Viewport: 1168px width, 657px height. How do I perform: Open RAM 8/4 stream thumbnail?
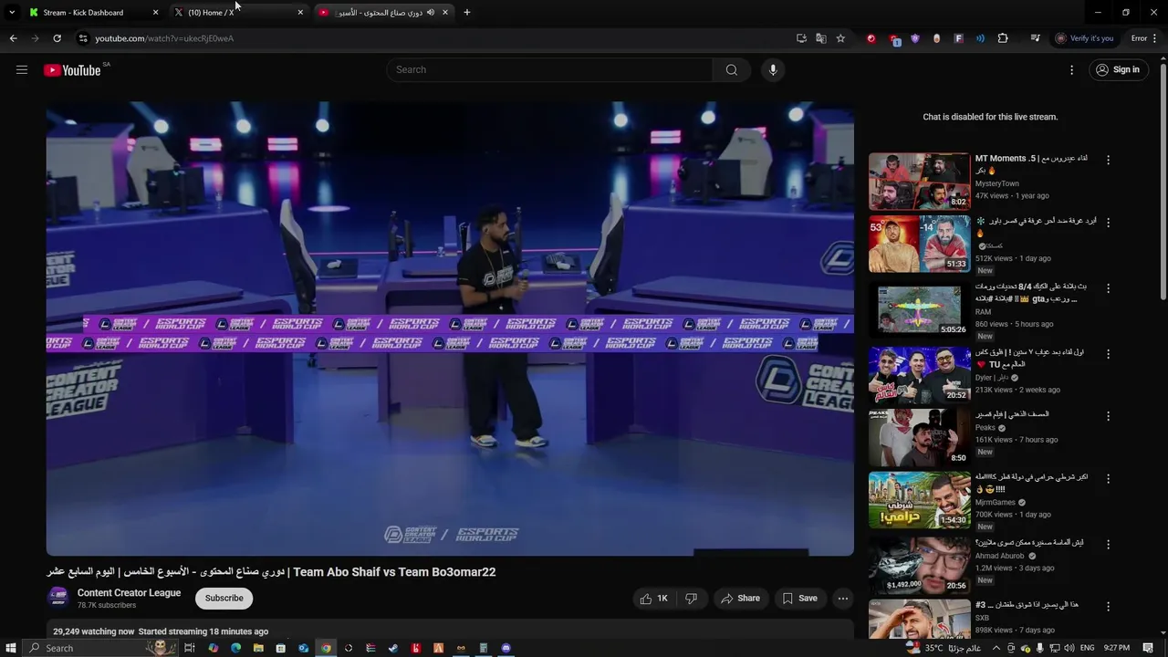click(x=919, y=309)
